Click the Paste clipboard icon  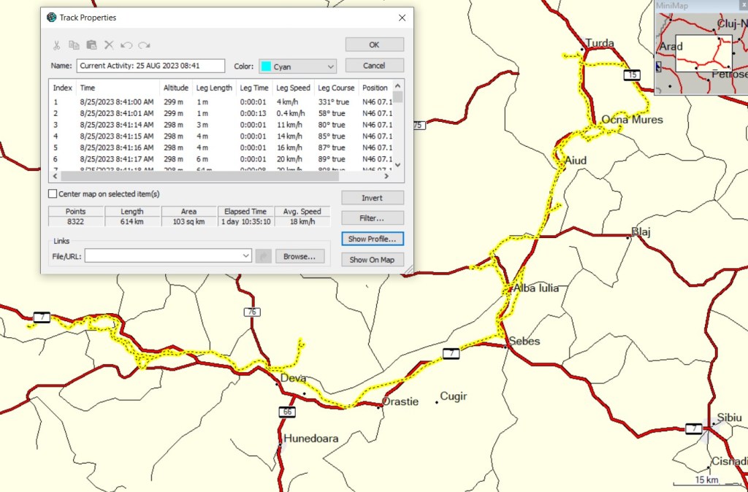(x=91, y=45)
